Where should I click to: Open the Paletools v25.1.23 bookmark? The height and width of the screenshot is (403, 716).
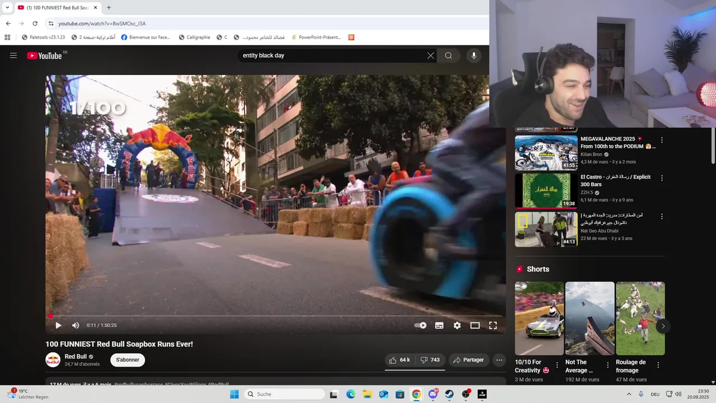tap(44, 38)
